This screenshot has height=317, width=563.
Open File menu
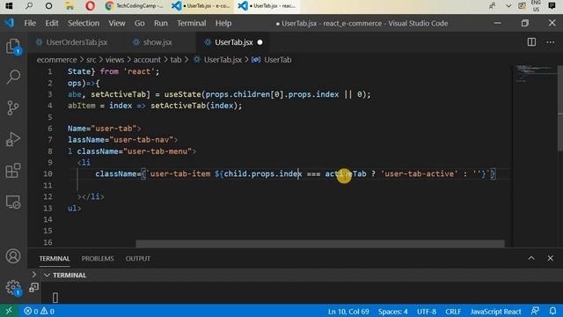30,23
